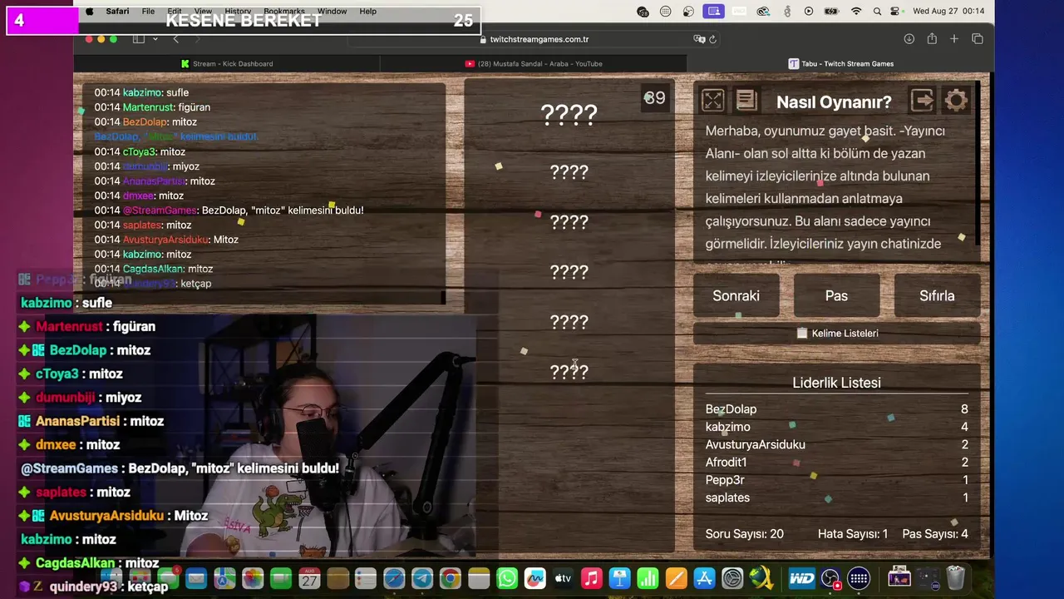This screenshot has height=599, width=1064.
Task: Click the fullscreen expand icon in Tabu panel
Action: 712,101
